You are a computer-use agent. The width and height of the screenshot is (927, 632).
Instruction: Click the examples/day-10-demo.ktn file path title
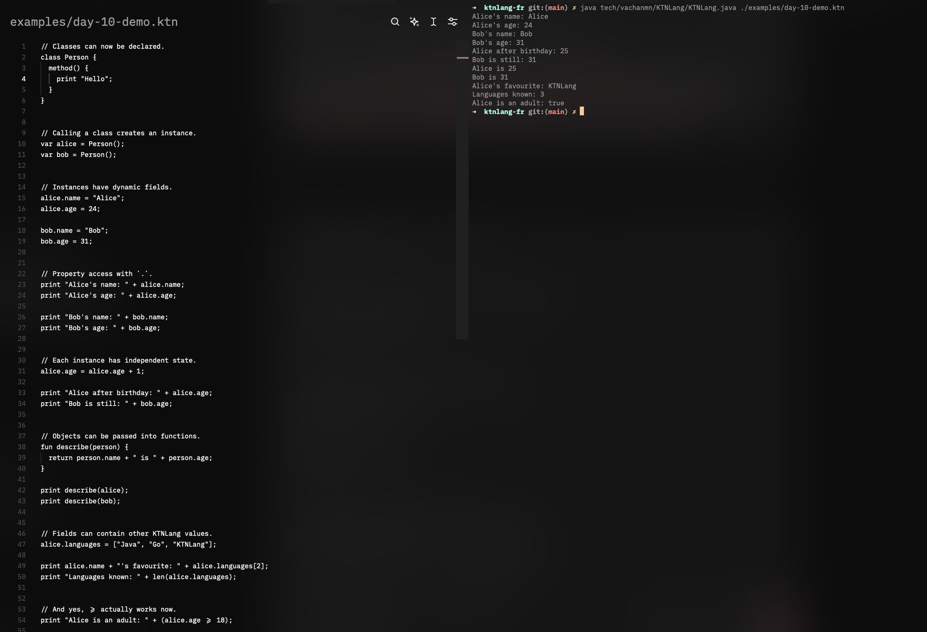(x=94, y=22)
